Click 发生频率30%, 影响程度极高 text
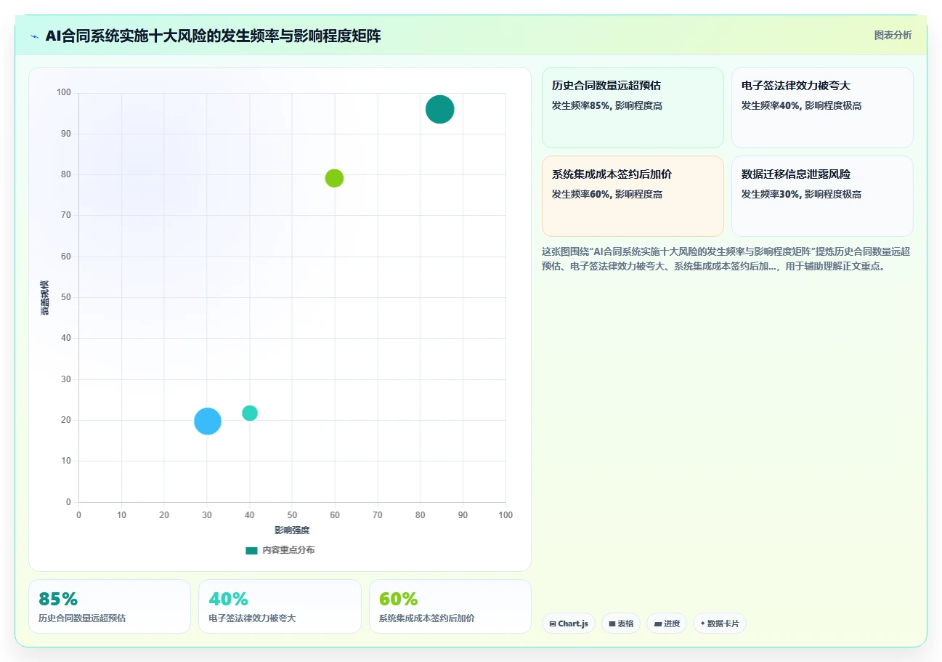 [802, 195]
